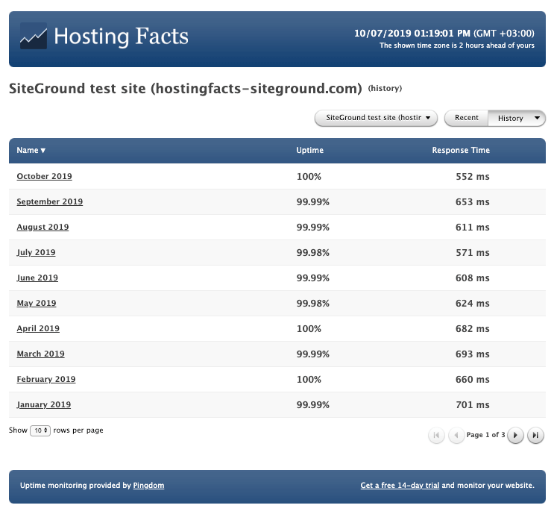Go to the first page arrow icon

pyautogui.click(x=436, y=436)
